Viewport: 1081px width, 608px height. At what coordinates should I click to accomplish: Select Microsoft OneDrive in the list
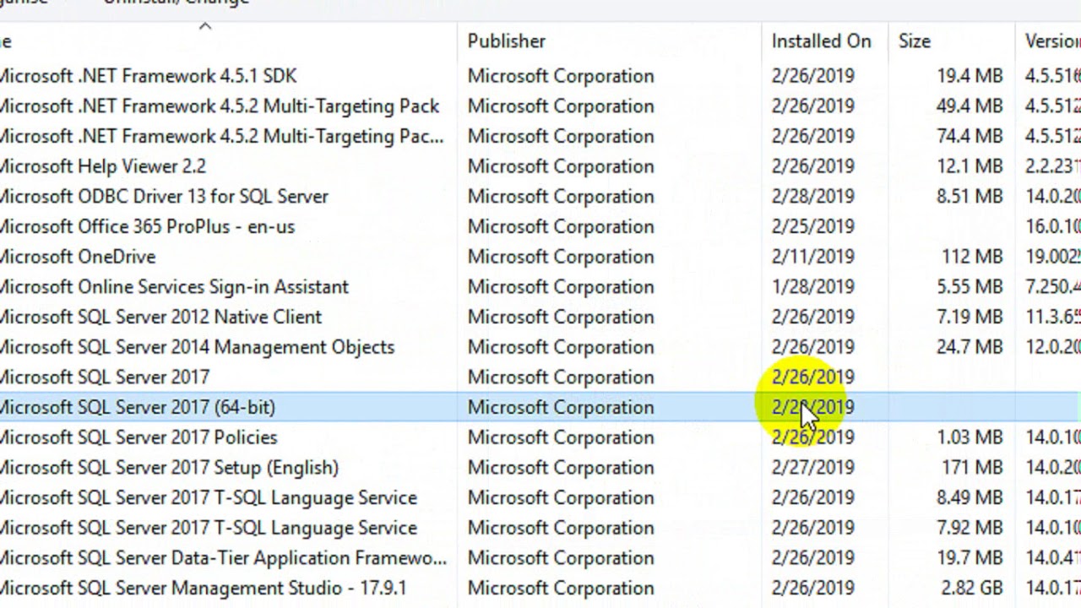click(x=78, y=257)
